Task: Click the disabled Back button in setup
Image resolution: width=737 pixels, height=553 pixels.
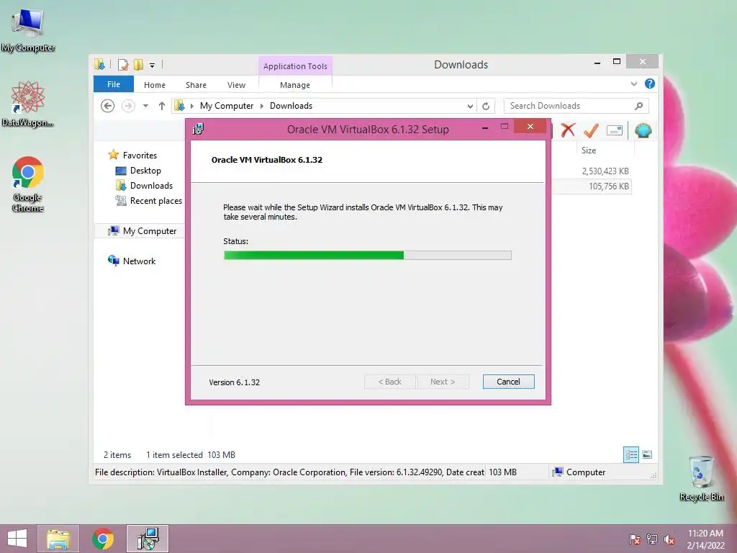Action: point(390,382)
